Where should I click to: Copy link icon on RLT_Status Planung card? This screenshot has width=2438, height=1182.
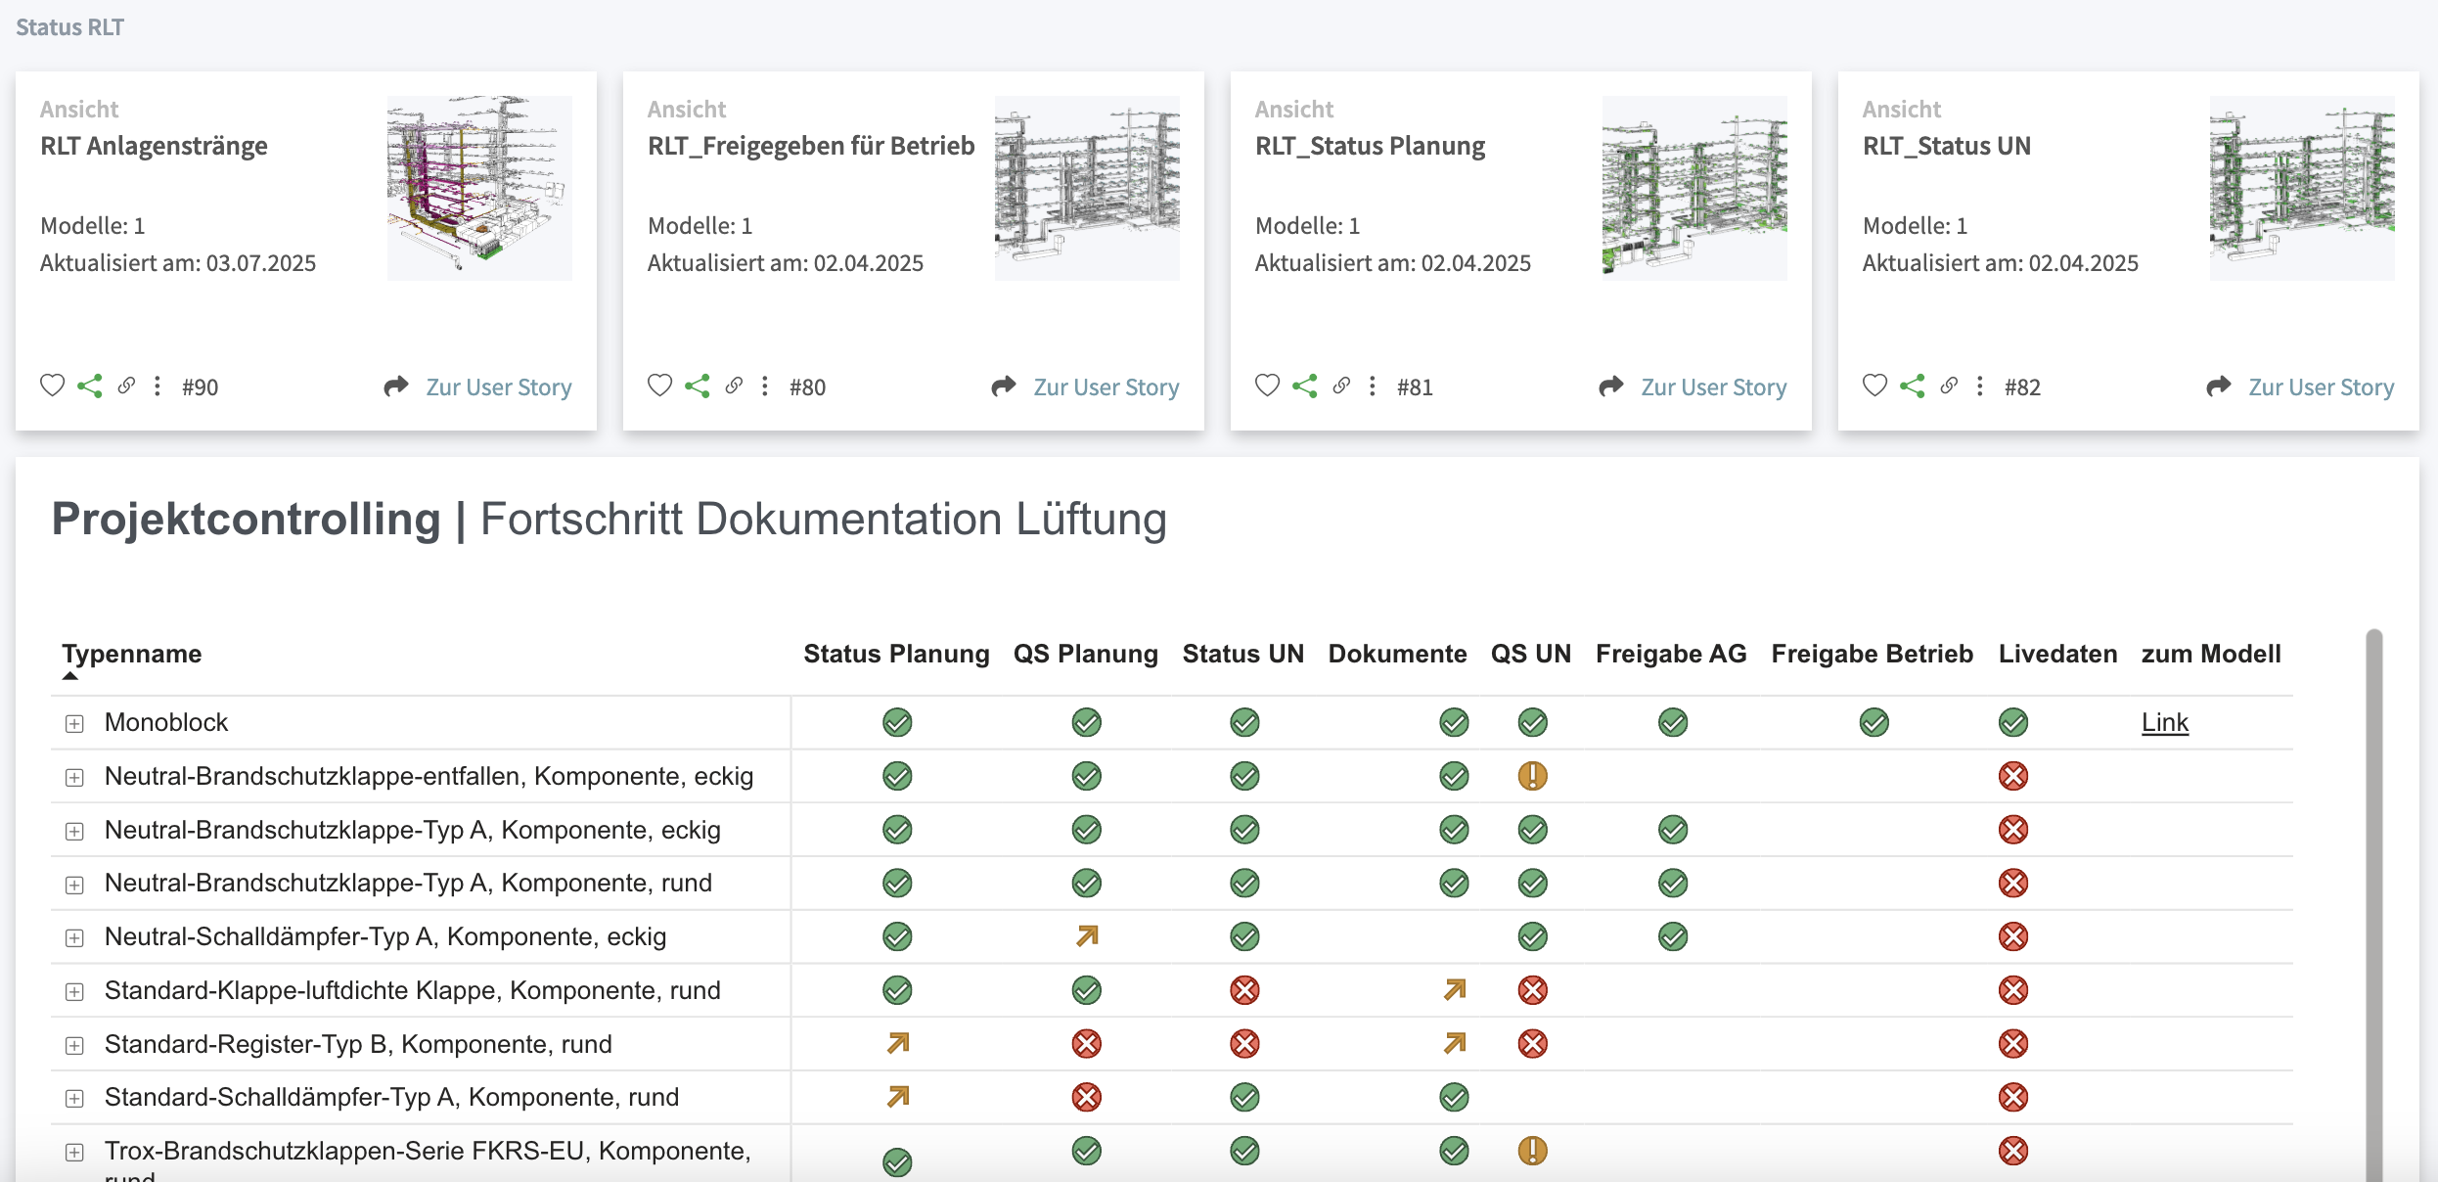click(1341, 386)
